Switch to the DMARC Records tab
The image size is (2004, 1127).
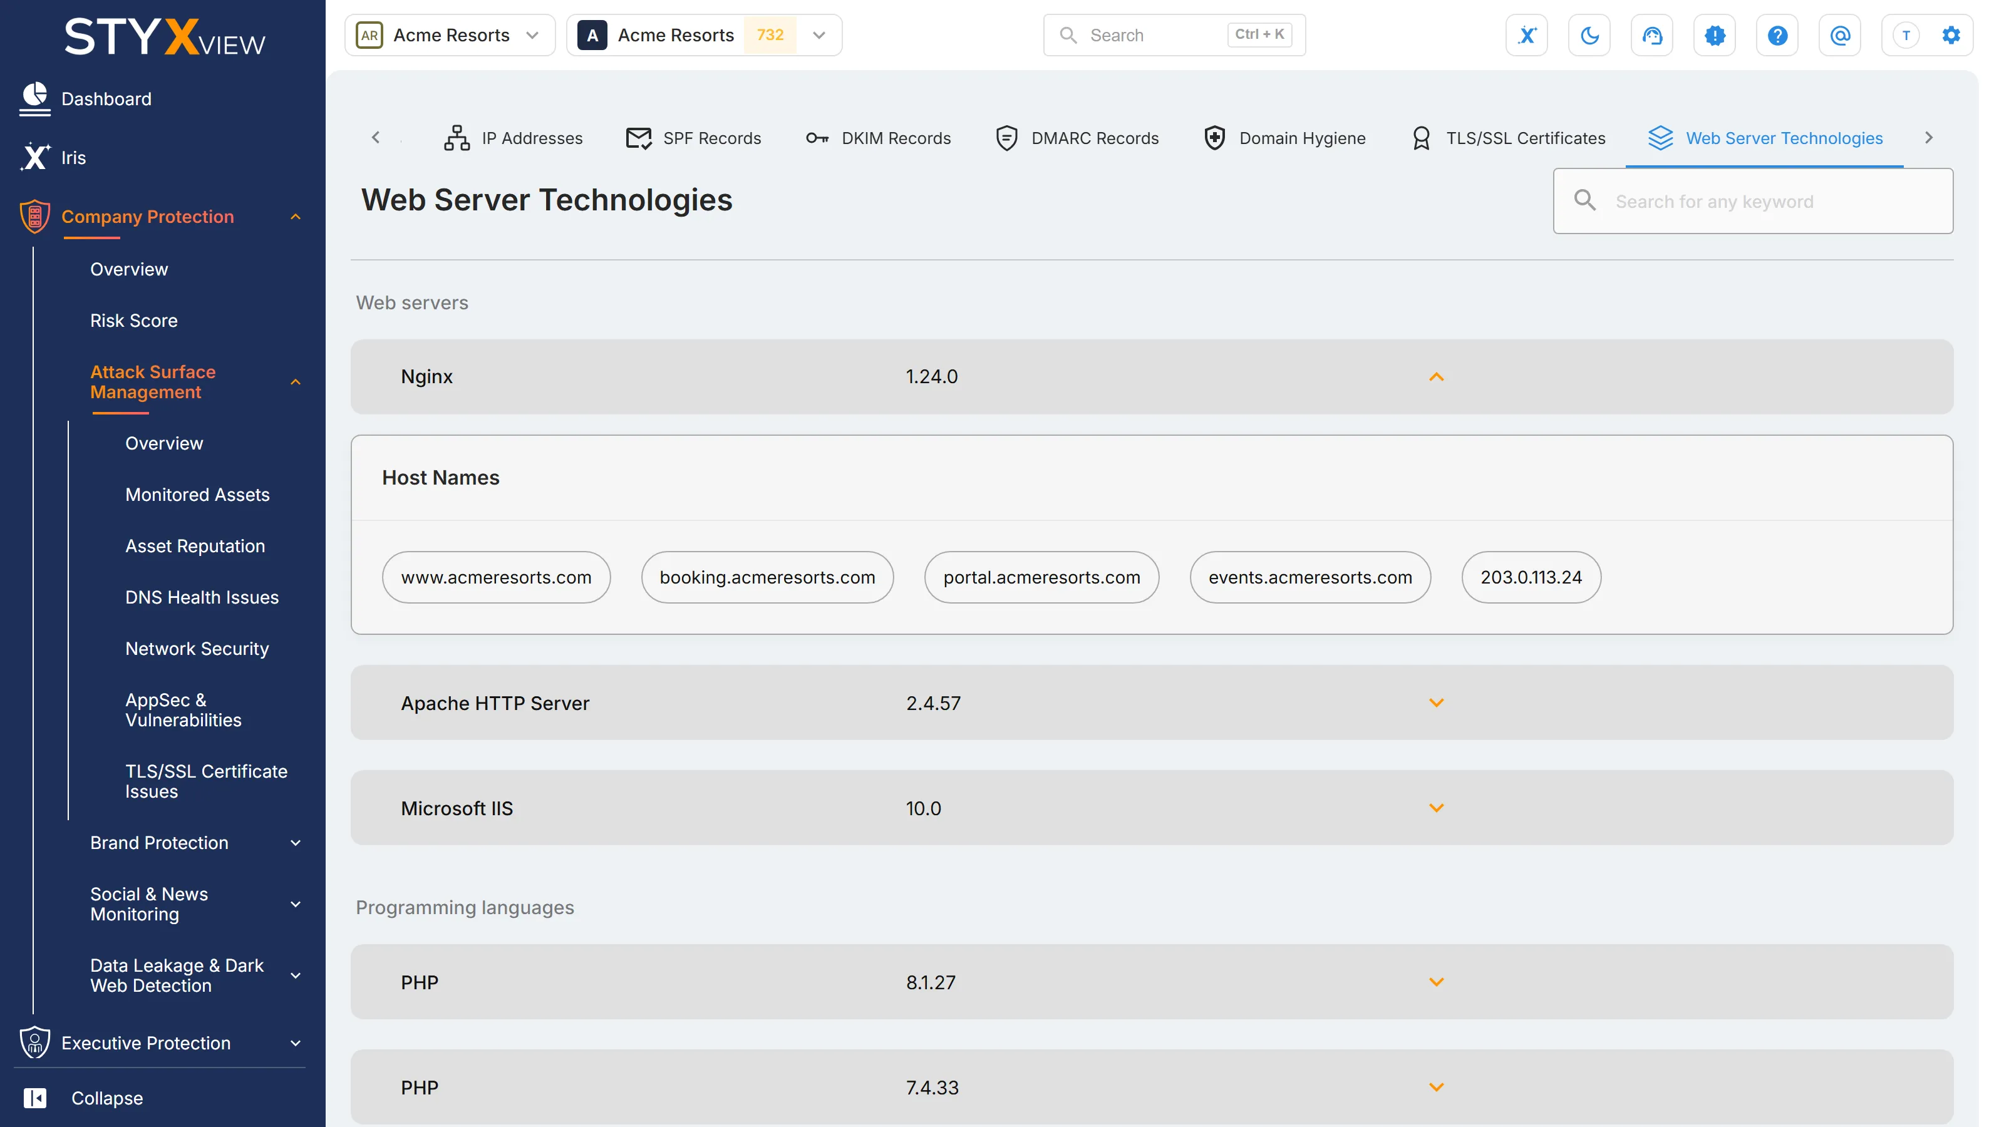pos(1077,138)
